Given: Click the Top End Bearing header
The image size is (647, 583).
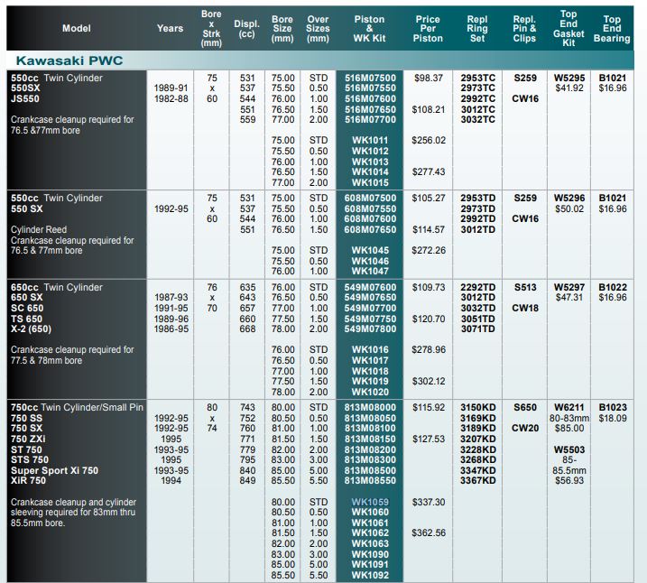Looking at the screenshot, I should coord(612,29).
